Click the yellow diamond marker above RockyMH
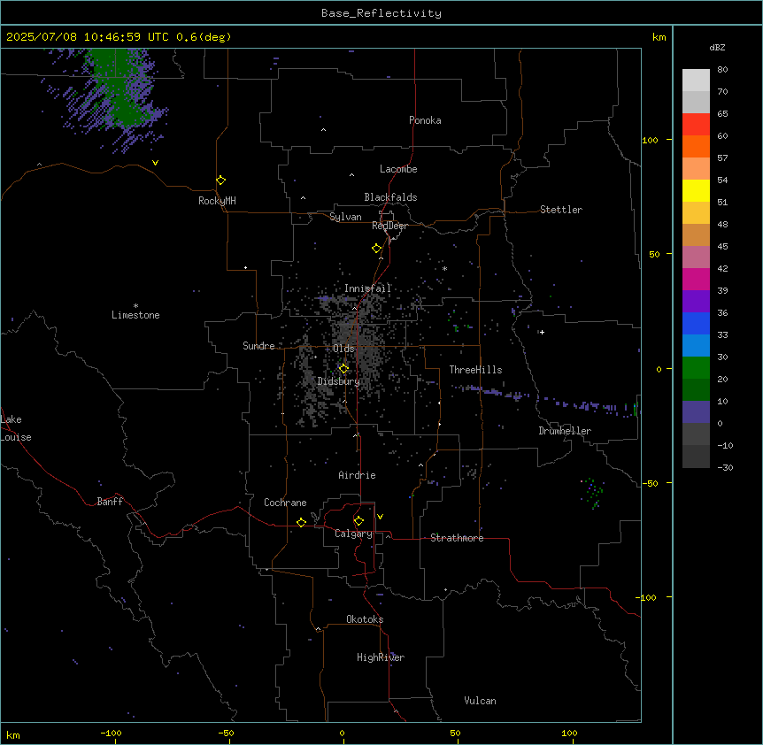 click(221, 180)
